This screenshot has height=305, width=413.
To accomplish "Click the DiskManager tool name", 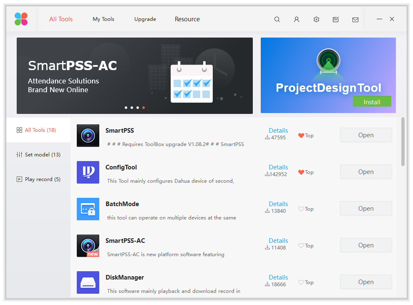I will pyautogui.click(x=125, y=277).
